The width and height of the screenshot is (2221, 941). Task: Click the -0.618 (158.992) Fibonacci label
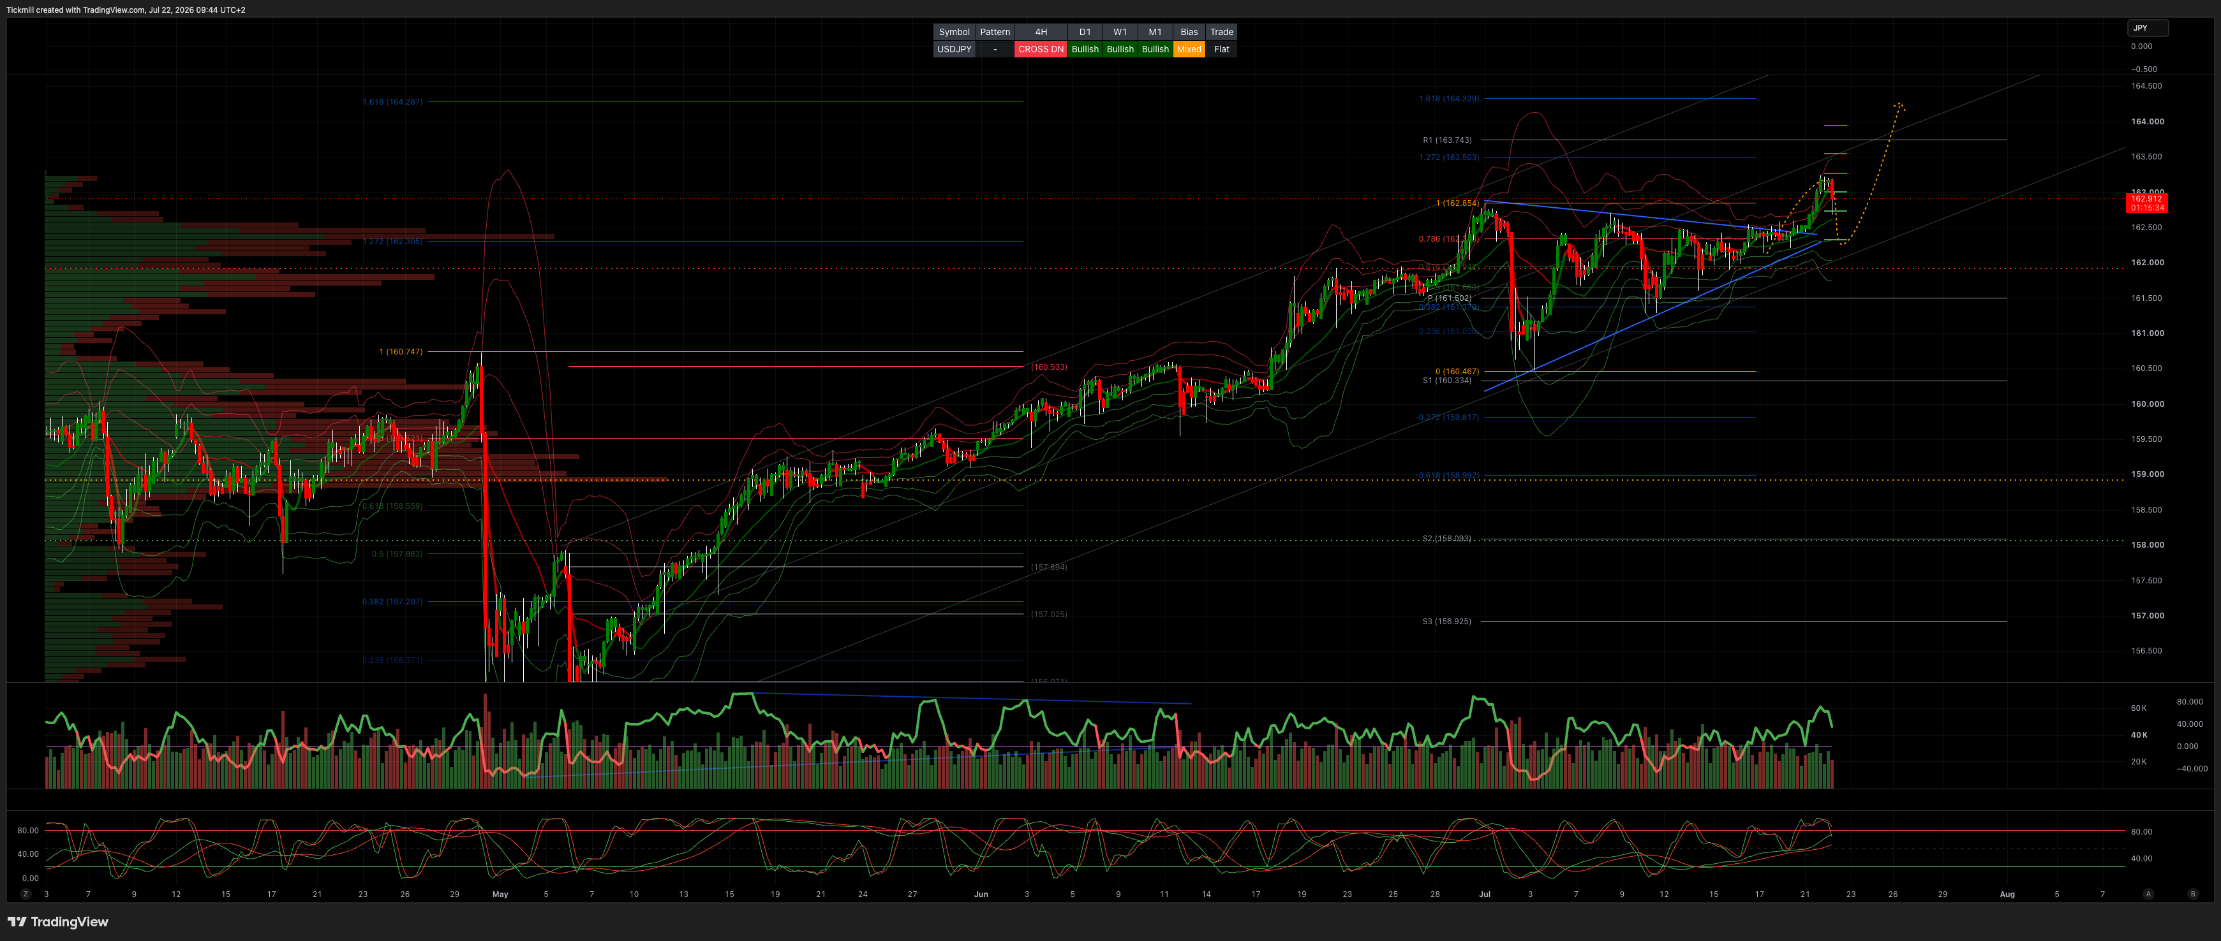click(1448, 475)
